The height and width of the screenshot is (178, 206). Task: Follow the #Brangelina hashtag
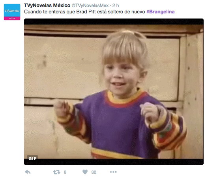[x=161, y=12]
